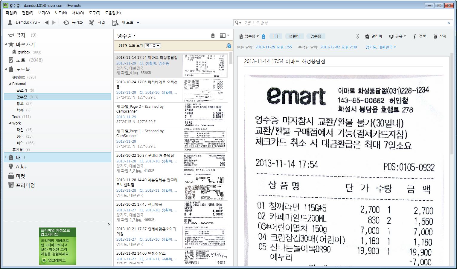Sync notes with 동기화 button
Image resolution: width=457 pixels, height=269 pixels.
pos(73,22)
